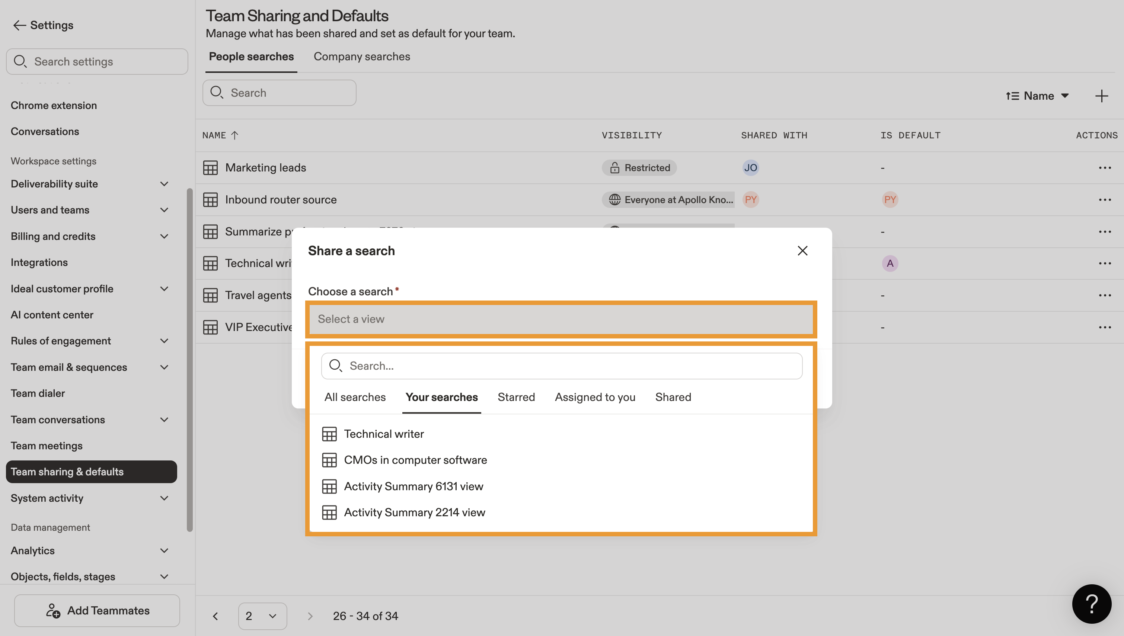The height and width of the screenshot is (636, 1124).
Task: Select the Starred tab in search picker
Action: (x=516, y=397)
